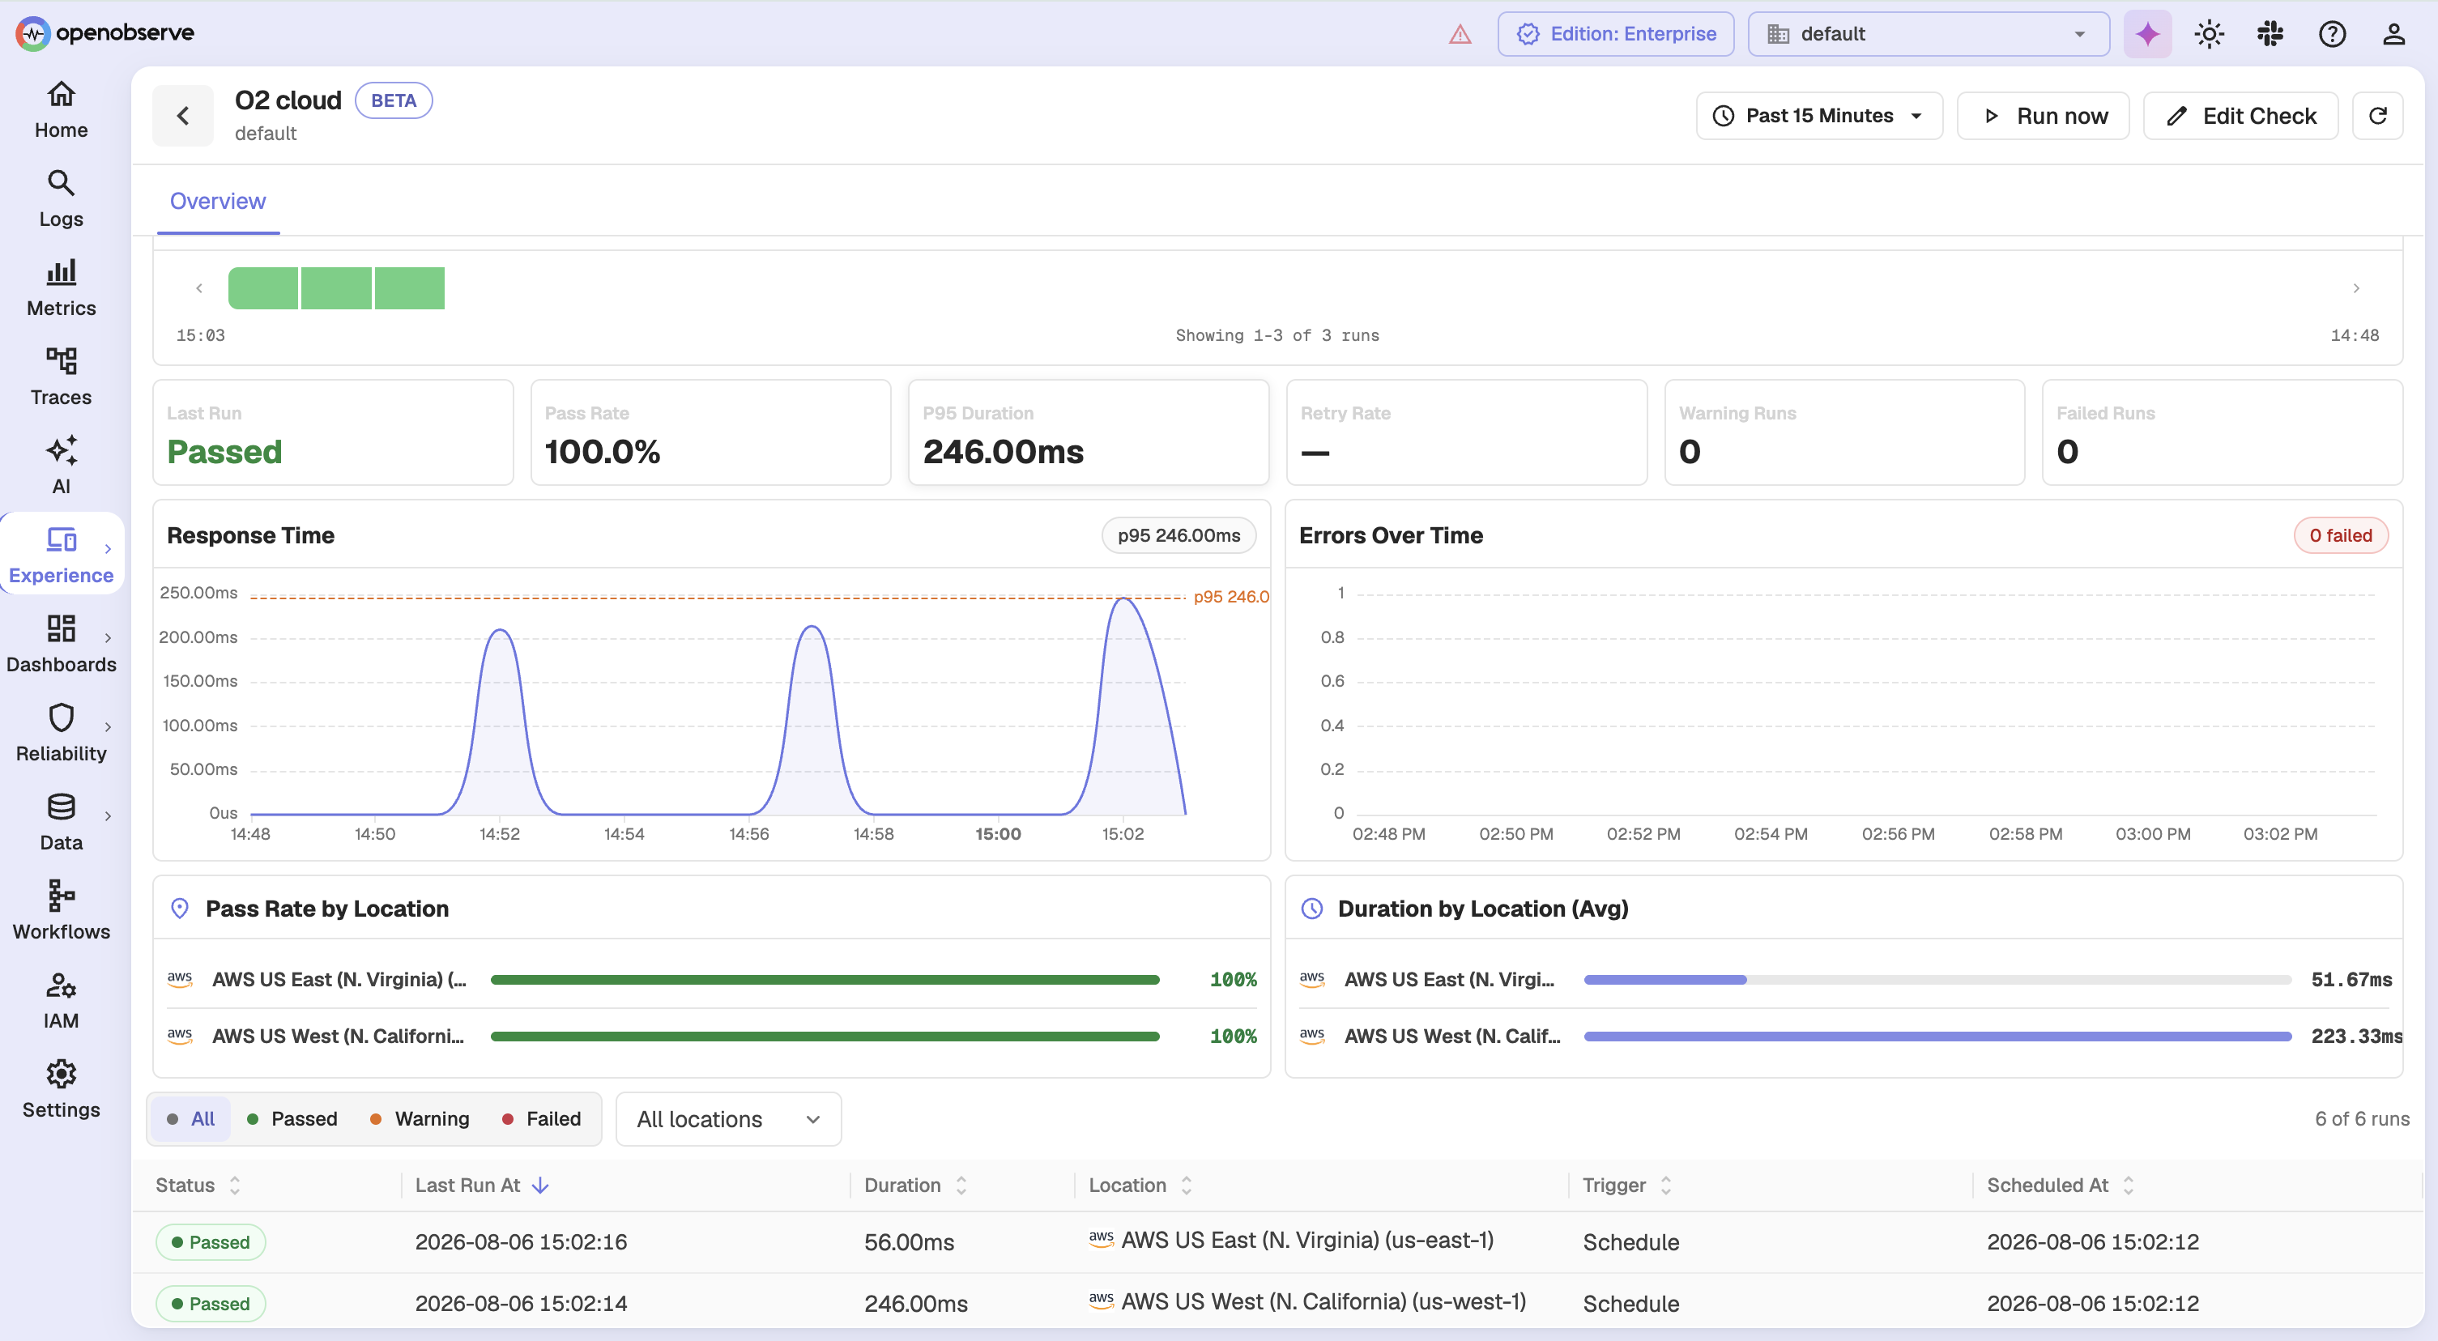Open the Slack community icon
This screenshot has height=1341, width=2438.
2270,34
